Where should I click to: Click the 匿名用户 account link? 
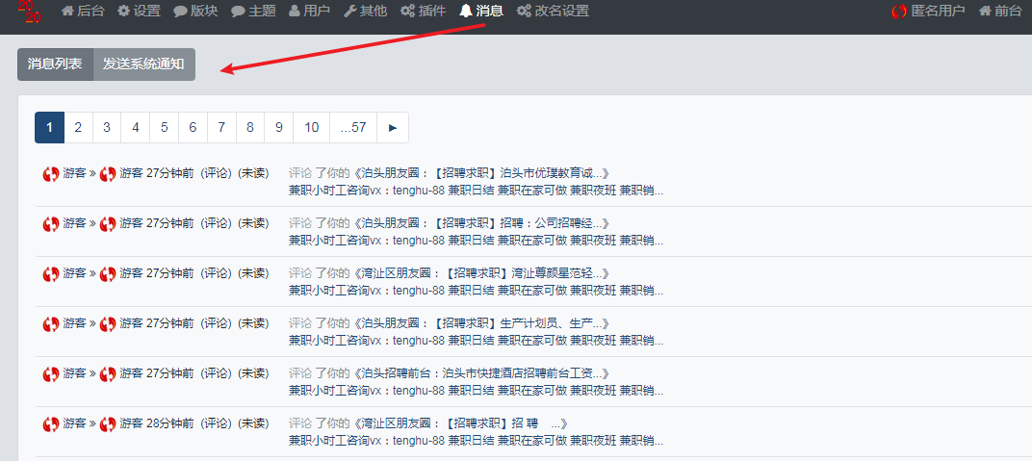tap(928, 11)
